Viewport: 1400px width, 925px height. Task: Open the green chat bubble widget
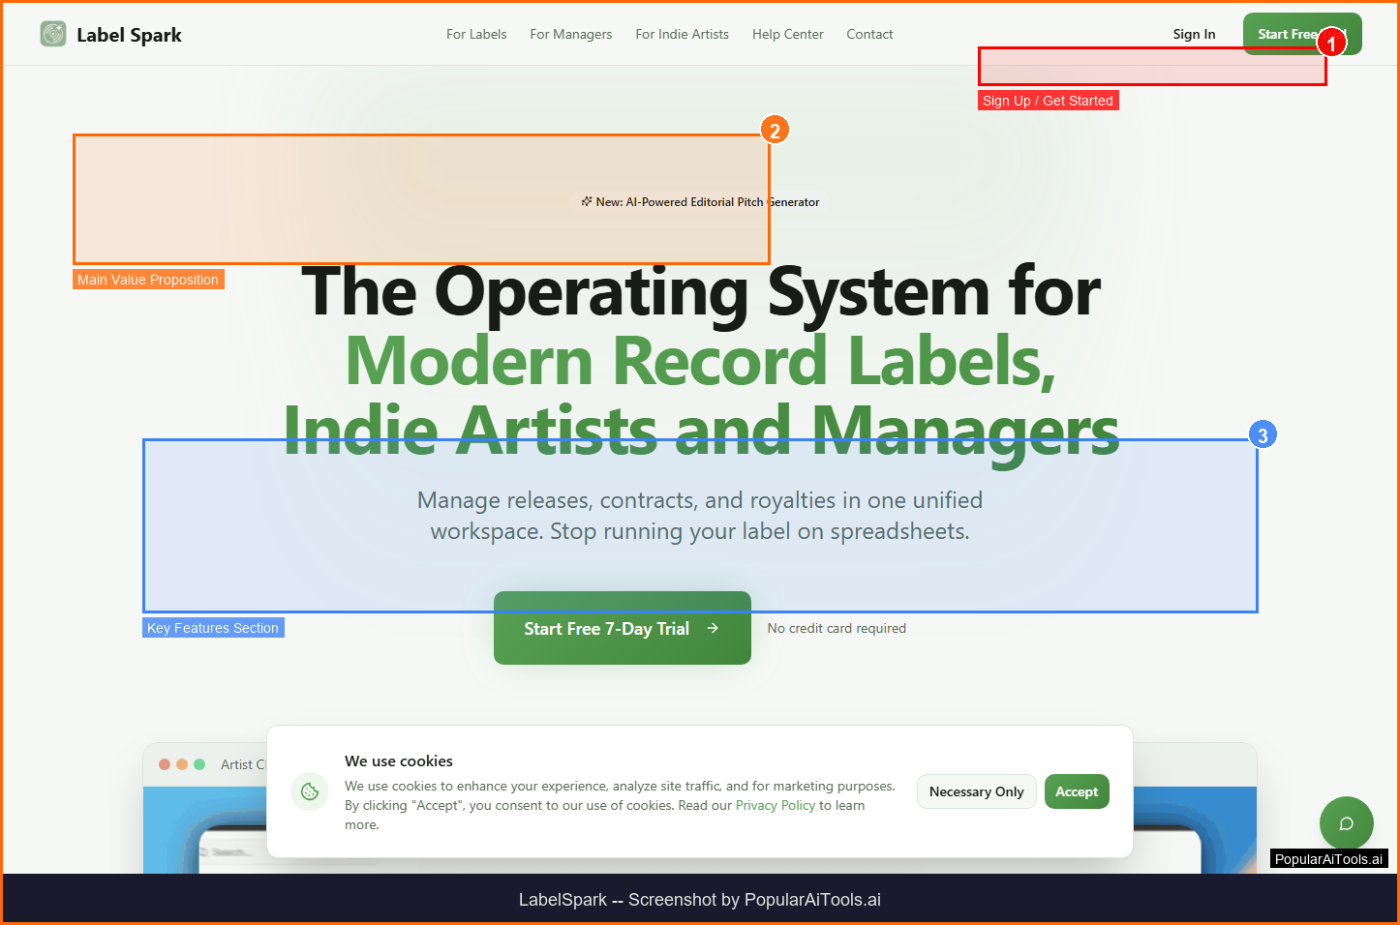[x=1346, y=823]
